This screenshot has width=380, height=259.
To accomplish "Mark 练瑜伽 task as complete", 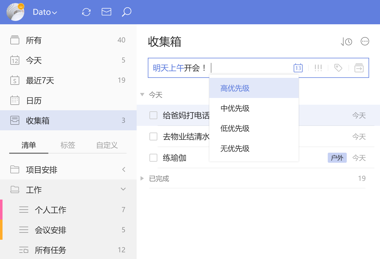I will (x=153, y=158).
